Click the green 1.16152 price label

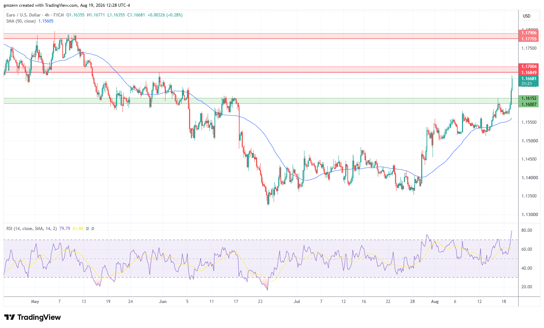coord(529,98)
